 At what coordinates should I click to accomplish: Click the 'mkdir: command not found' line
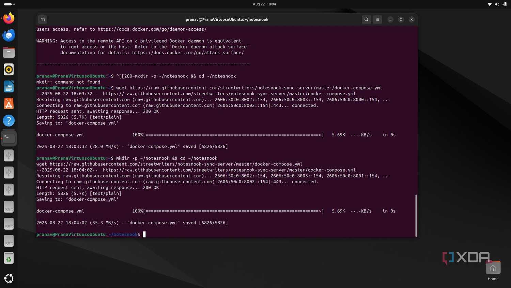(x=68, y=82)
